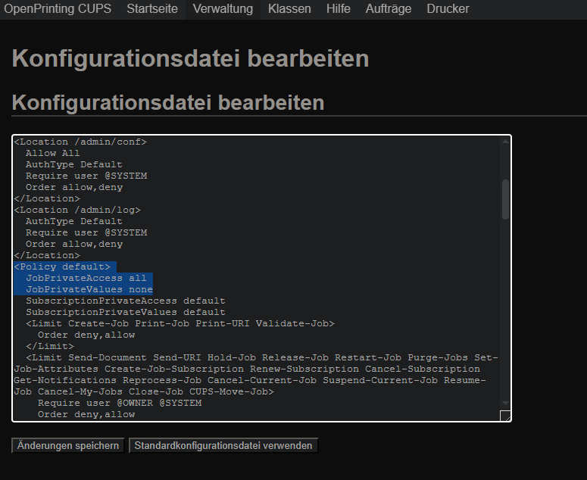587x480 pixels.
Task: Open the Klassen tab
Action: pyautogui.click(x=289, y=9)
